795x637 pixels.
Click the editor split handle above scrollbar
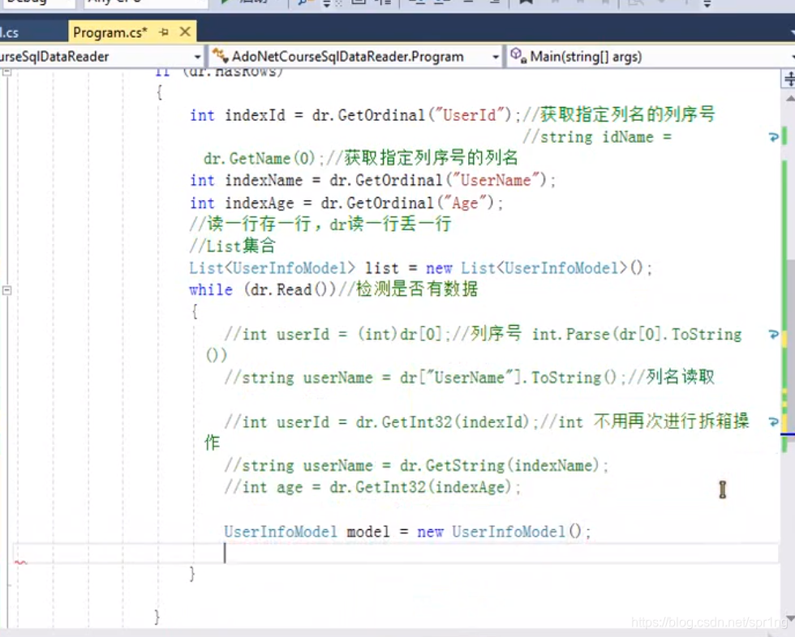(789, 79)
